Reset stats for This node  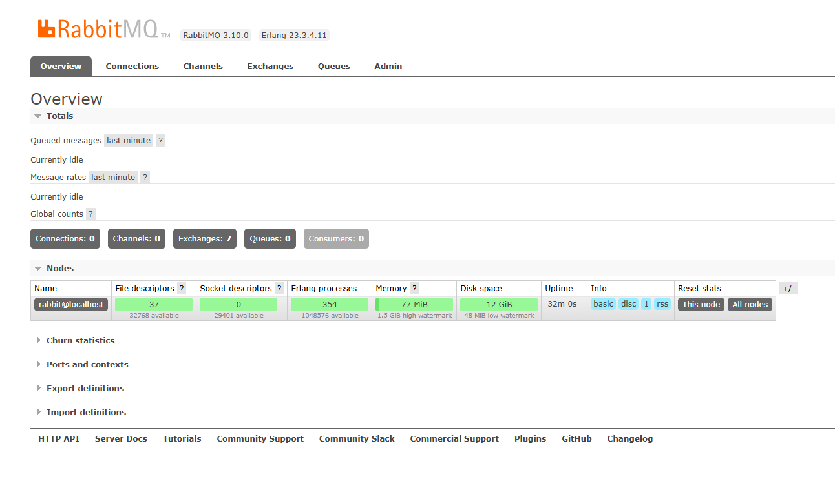point(701,304)
